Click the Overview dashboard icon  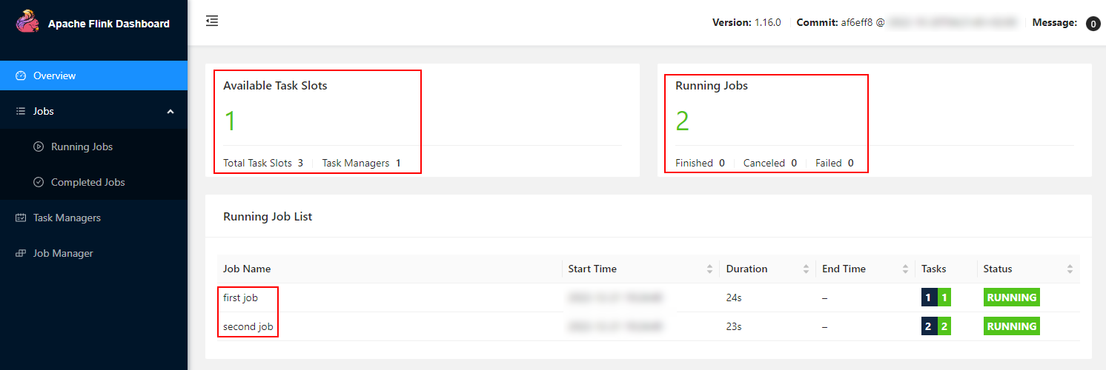click(x=21, y=75)
